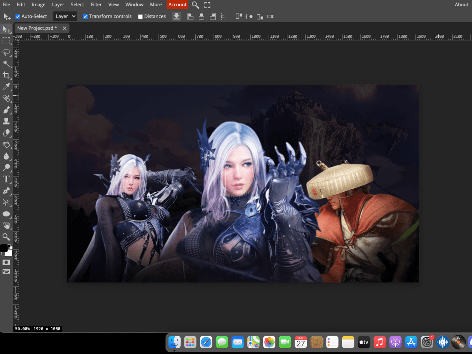Viewport: 472px width, 354px height.
Task: Select the Eyedropper tool
Action: tap(6, 87)
